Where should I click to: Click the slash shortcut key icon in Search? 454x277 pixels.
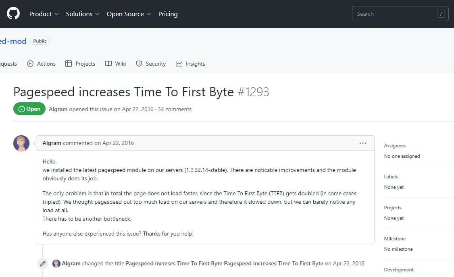(x=441, y=14)
